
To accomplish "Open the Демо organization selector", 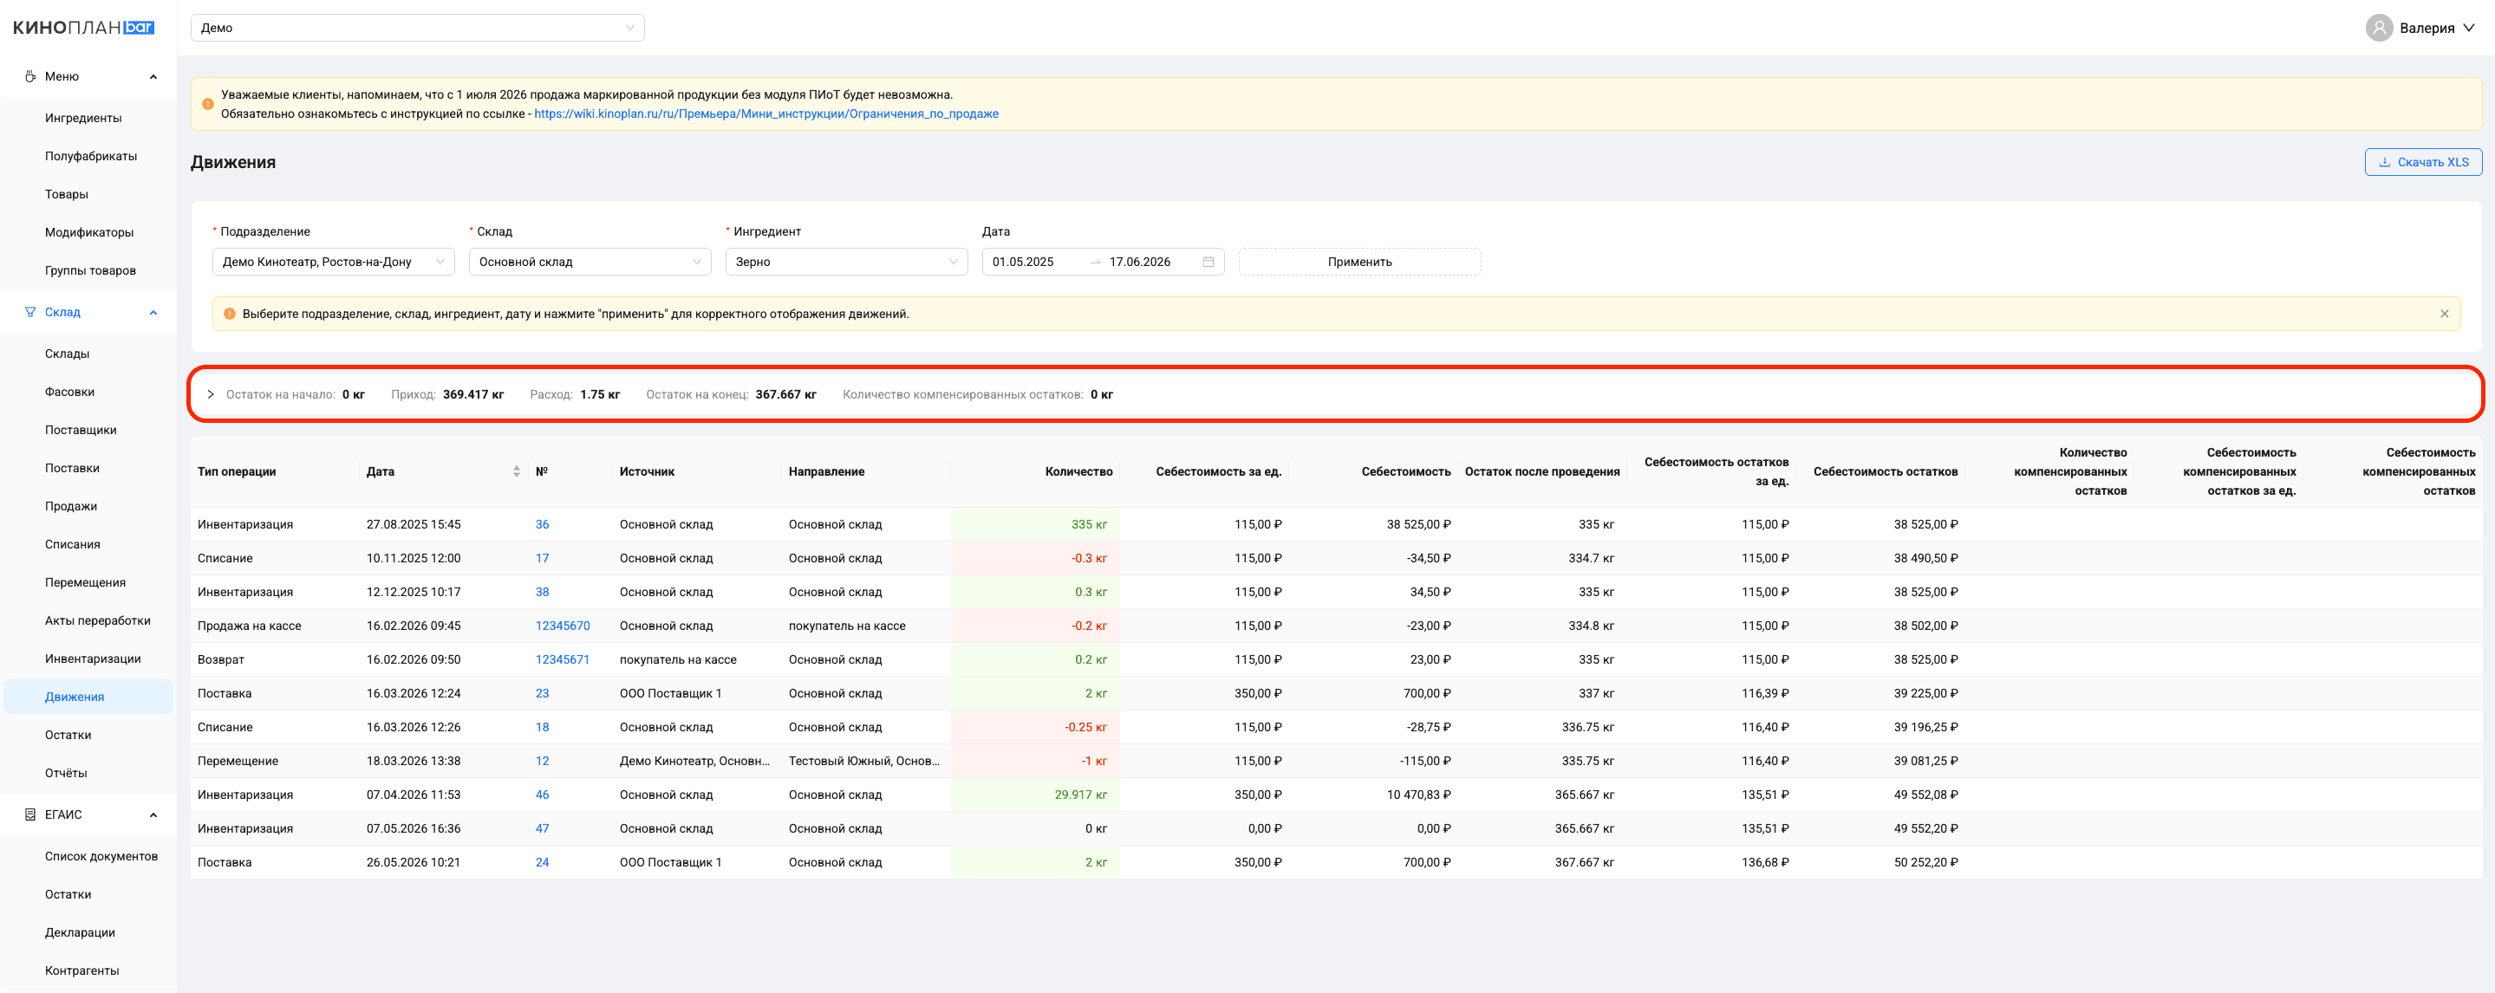I will 418,28.
